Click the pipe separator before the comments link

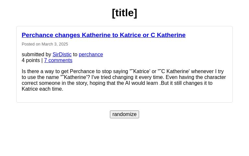coord(42,60)
